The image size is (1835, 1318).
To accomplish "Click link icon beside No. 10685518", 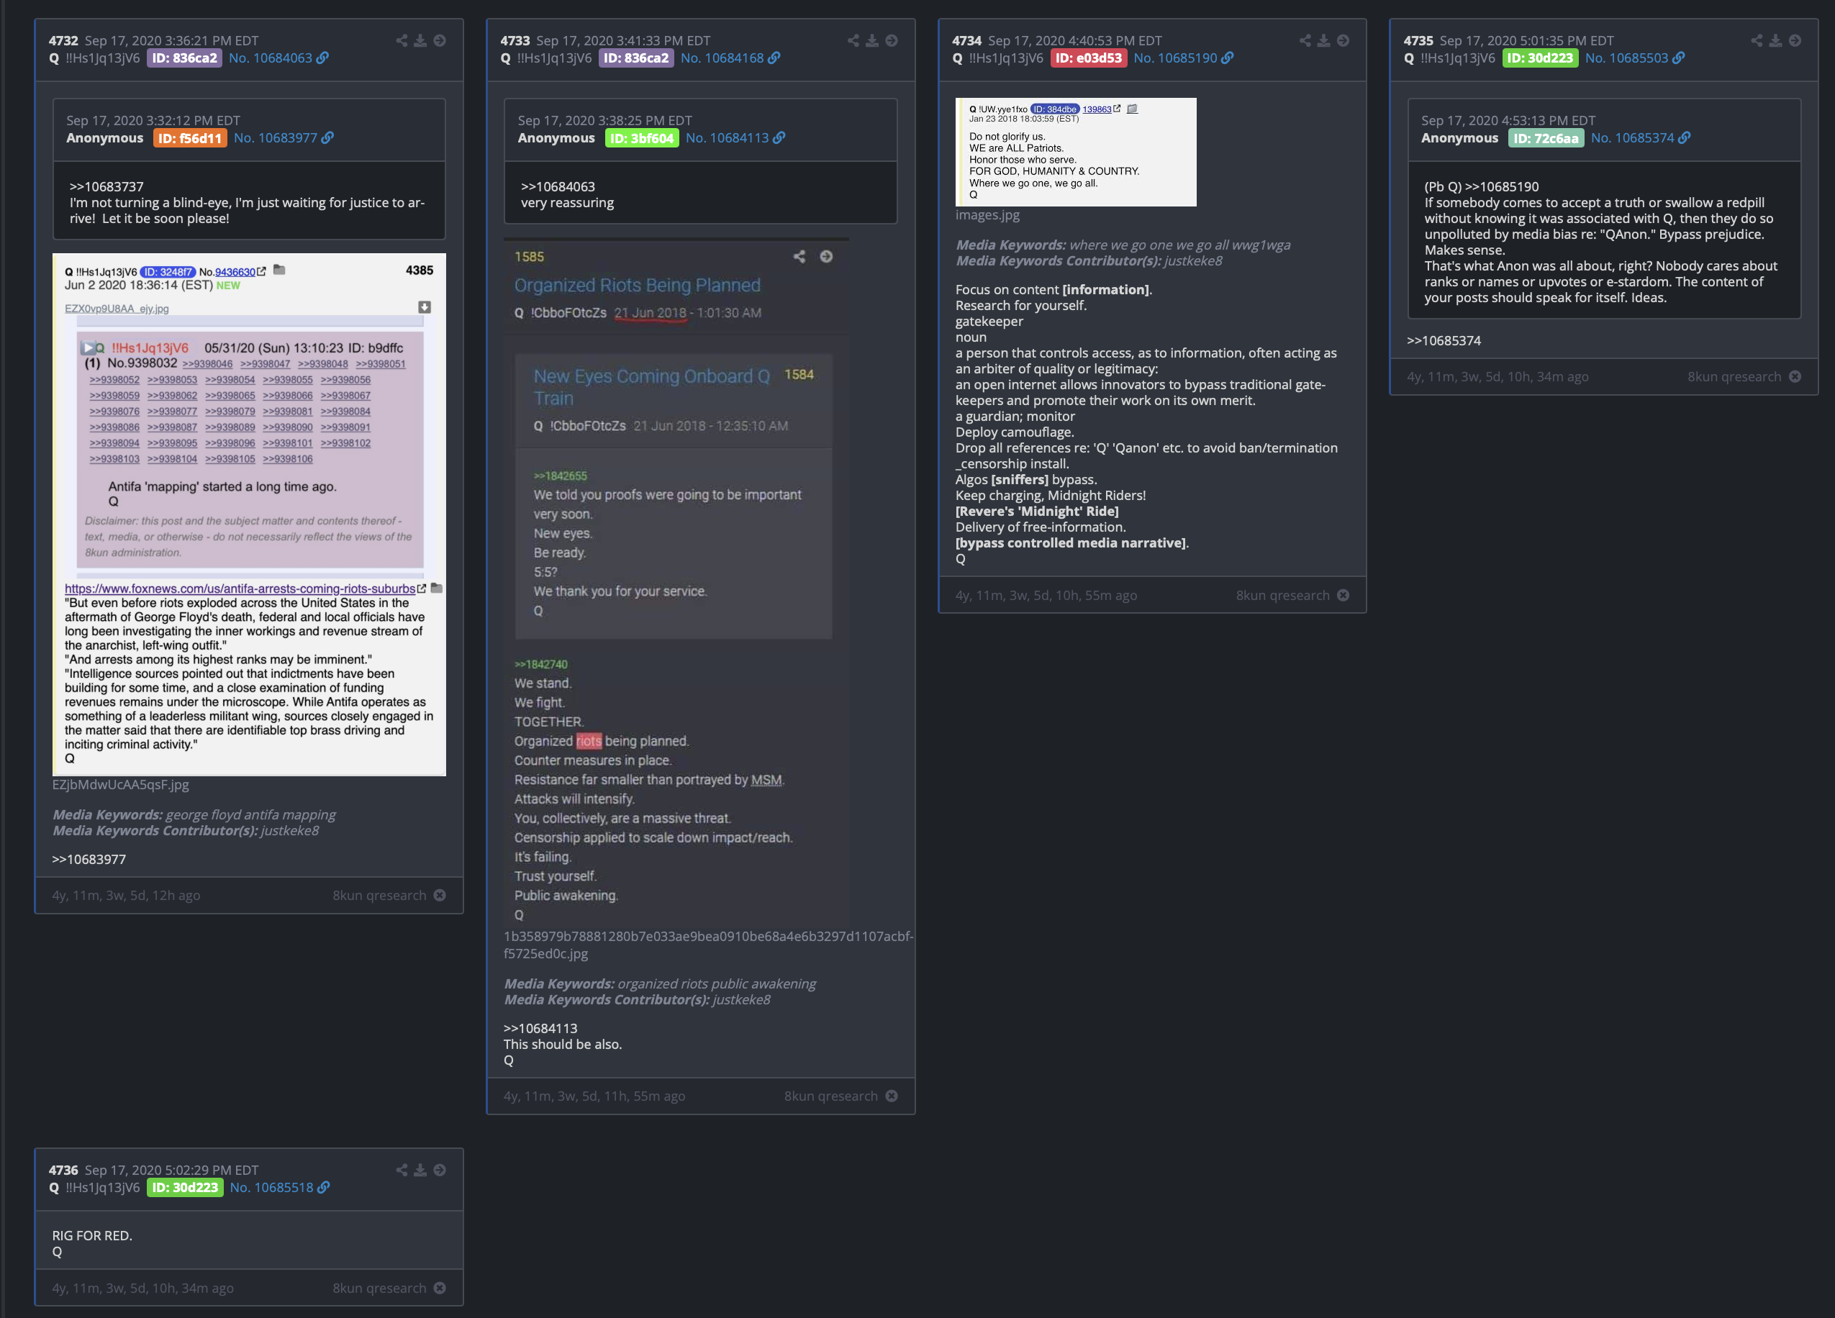I will 324,1188.
